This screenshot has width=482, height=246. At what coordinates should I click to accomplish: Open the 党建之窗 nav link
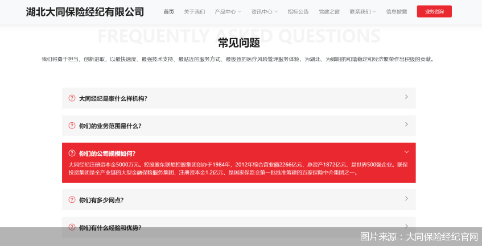click(x=329, y=11)
